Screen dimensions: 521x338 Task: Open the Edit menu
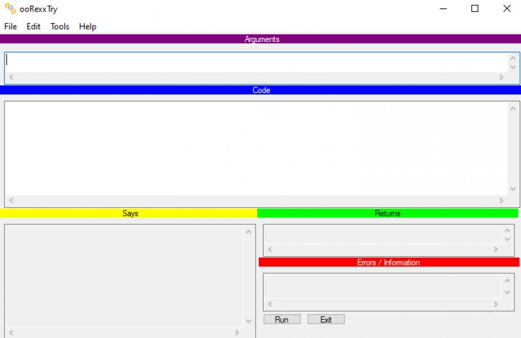pyautogui.click(x=33, y=26)
